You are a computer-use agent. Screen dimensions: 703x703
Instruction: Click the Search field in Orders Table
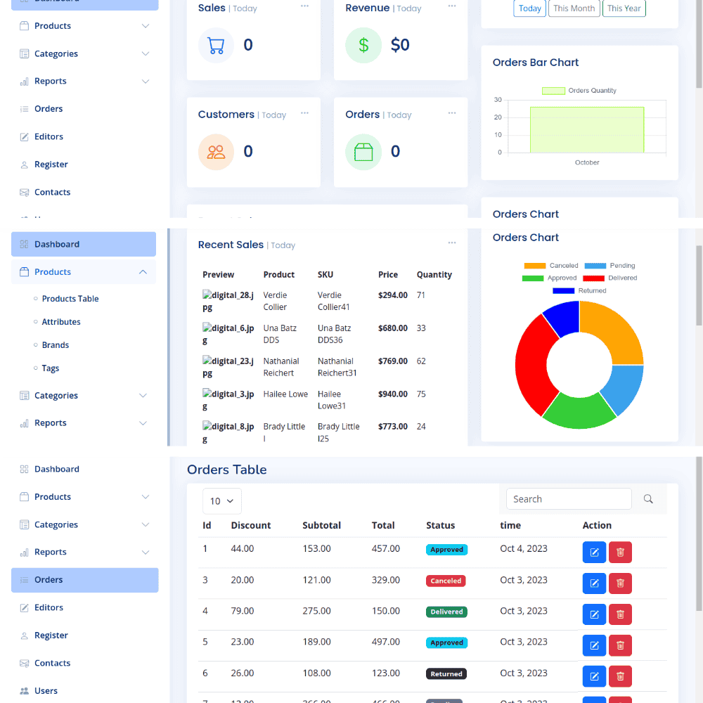click(x=568, y=499)
